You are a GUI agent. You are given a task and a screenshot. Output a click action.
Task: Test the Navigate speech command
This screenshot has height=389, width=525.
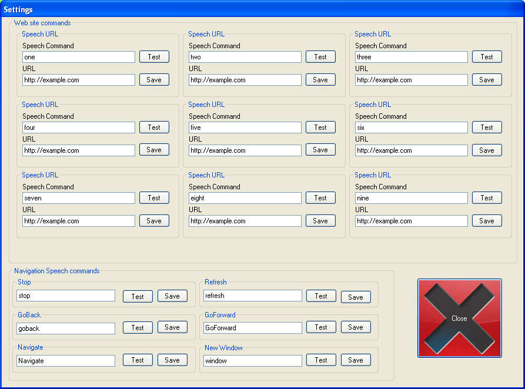138,360
